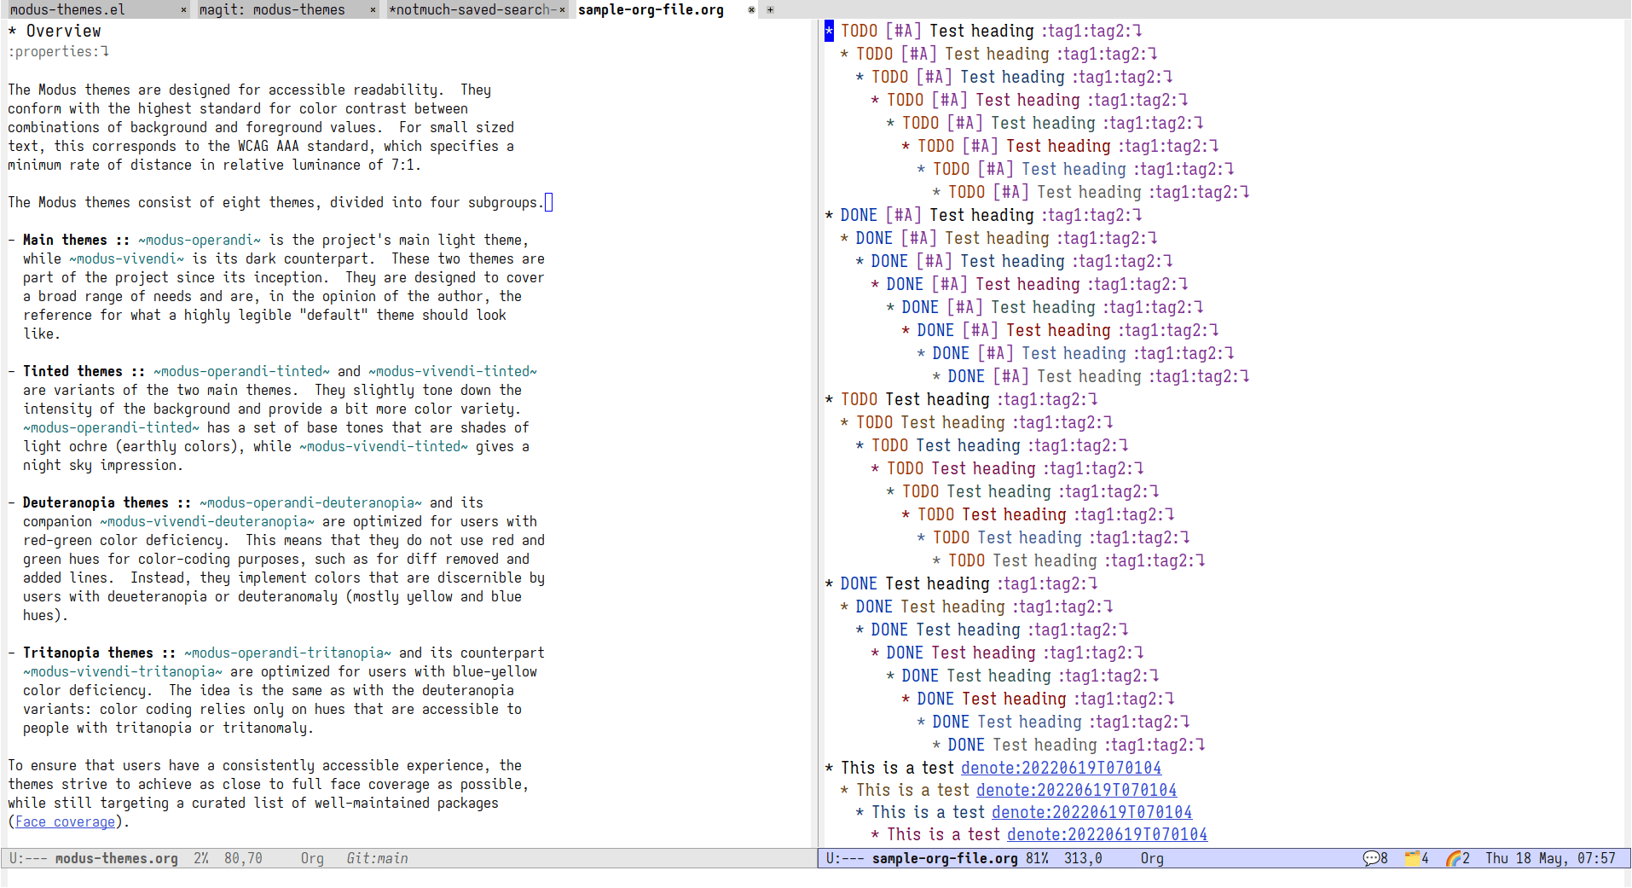Viewport: 1632px width, 888px height.
Task: Click the ~modus-vivendi-tritanopia~ code text
Action: 123,671
